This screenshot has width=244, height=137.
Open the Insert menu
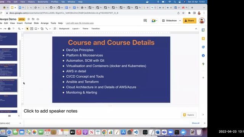19,23
